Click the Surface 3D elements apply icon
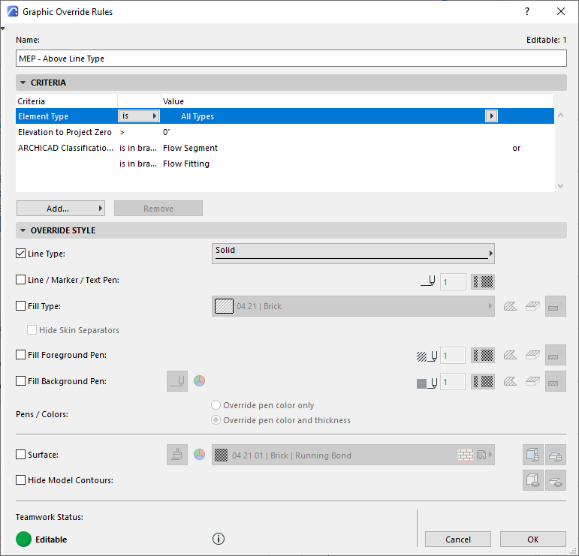This screenshot has height=556, width=579. pyautogui.click(x=533, y=455)
